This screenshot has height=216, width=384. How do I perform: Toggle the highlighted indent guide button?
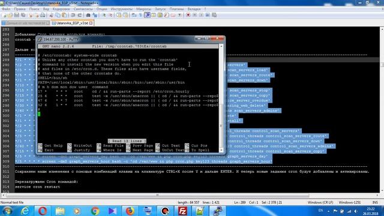click(x=147, y=15)
